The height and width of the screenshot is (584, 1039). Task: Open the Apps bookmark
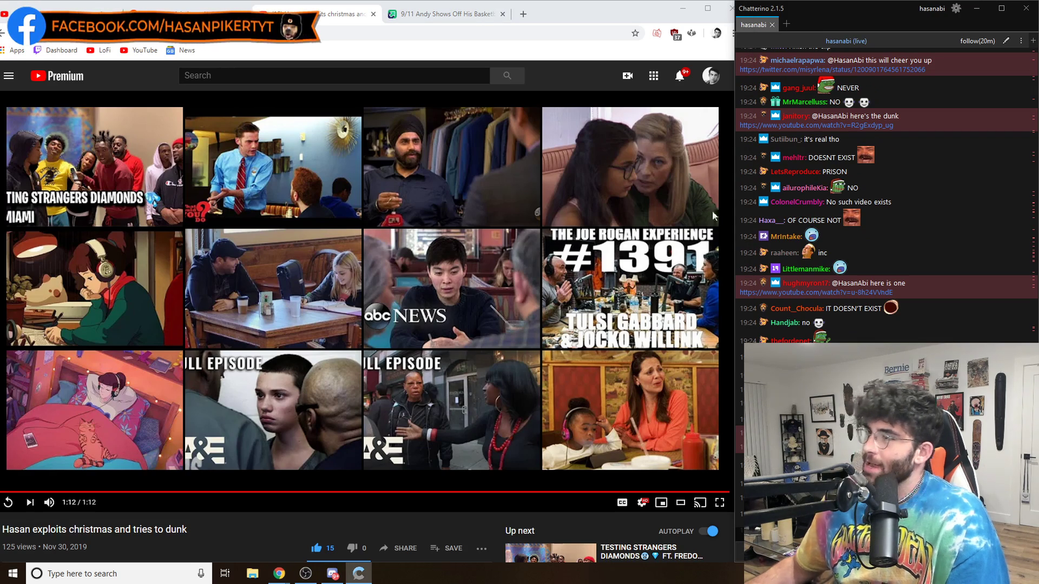(x=12, y=50)
